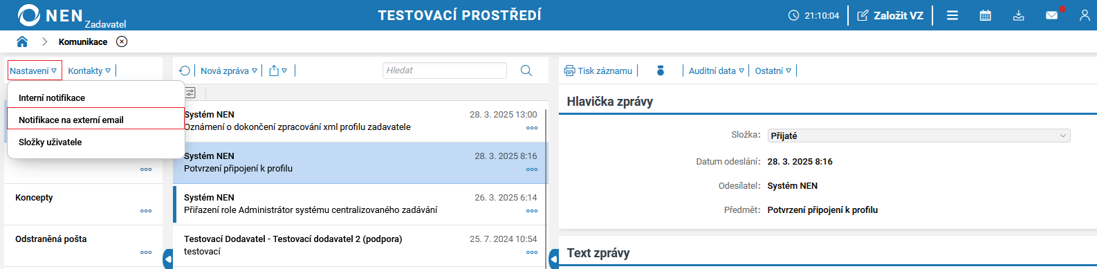Click the Hlavička zprávy section header

(610, 102)
